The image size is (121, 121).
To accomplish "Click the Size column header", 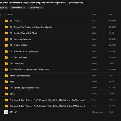I will [110, 14].
